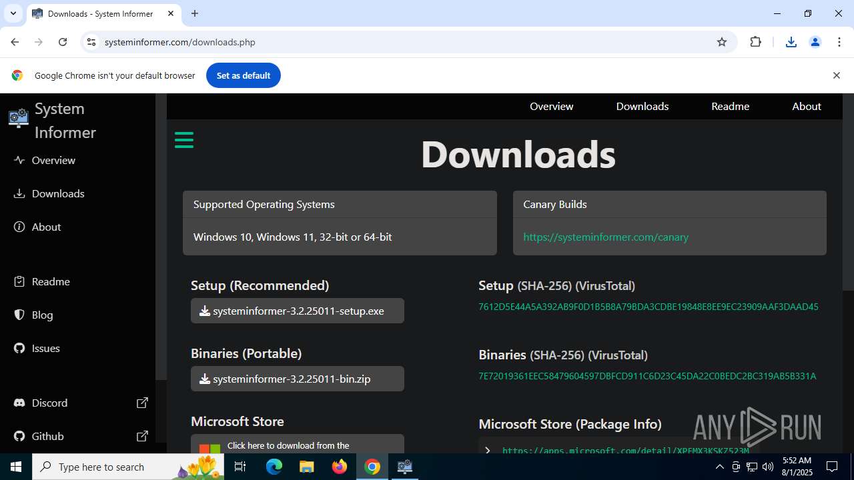Open the network icon in the tray
This screenshot has width=854, height=480.
[752, 467]
